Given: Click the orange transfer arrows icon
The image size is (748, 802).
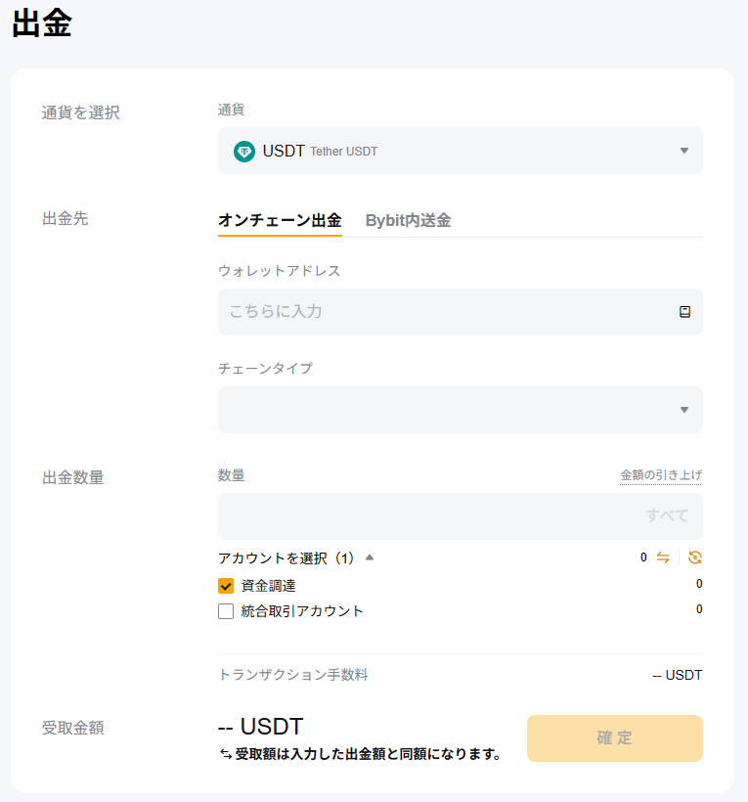Looking at the screenshot, I should (663, 557).
